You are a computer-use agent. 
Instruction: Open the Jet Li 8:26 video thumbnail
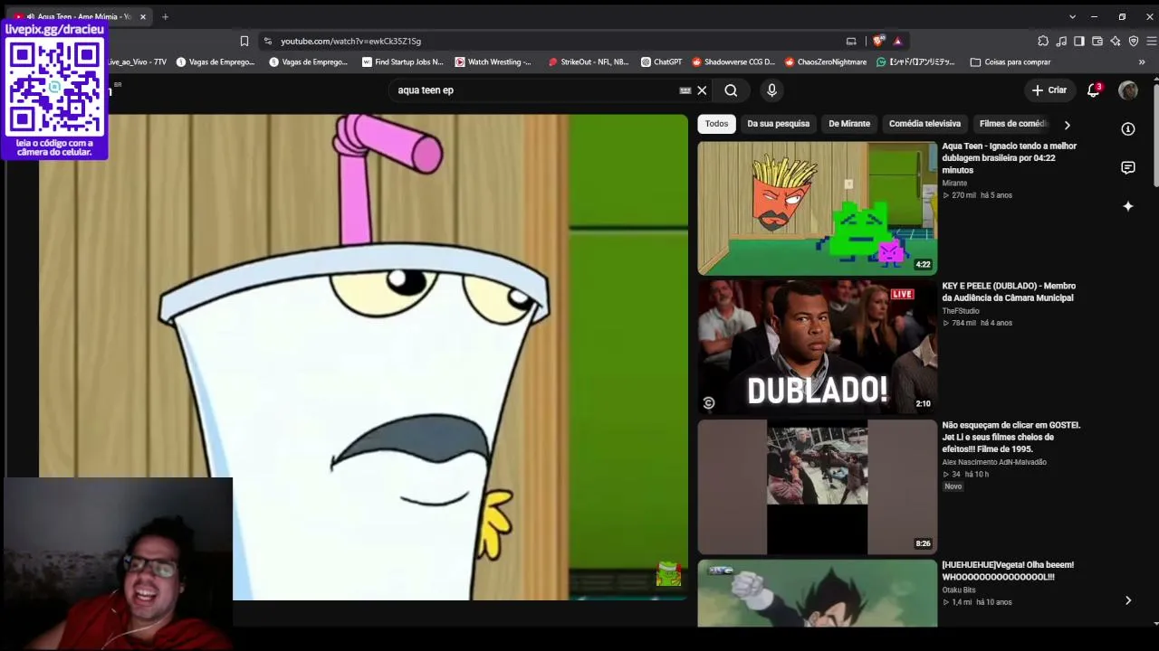pos(818,486)
